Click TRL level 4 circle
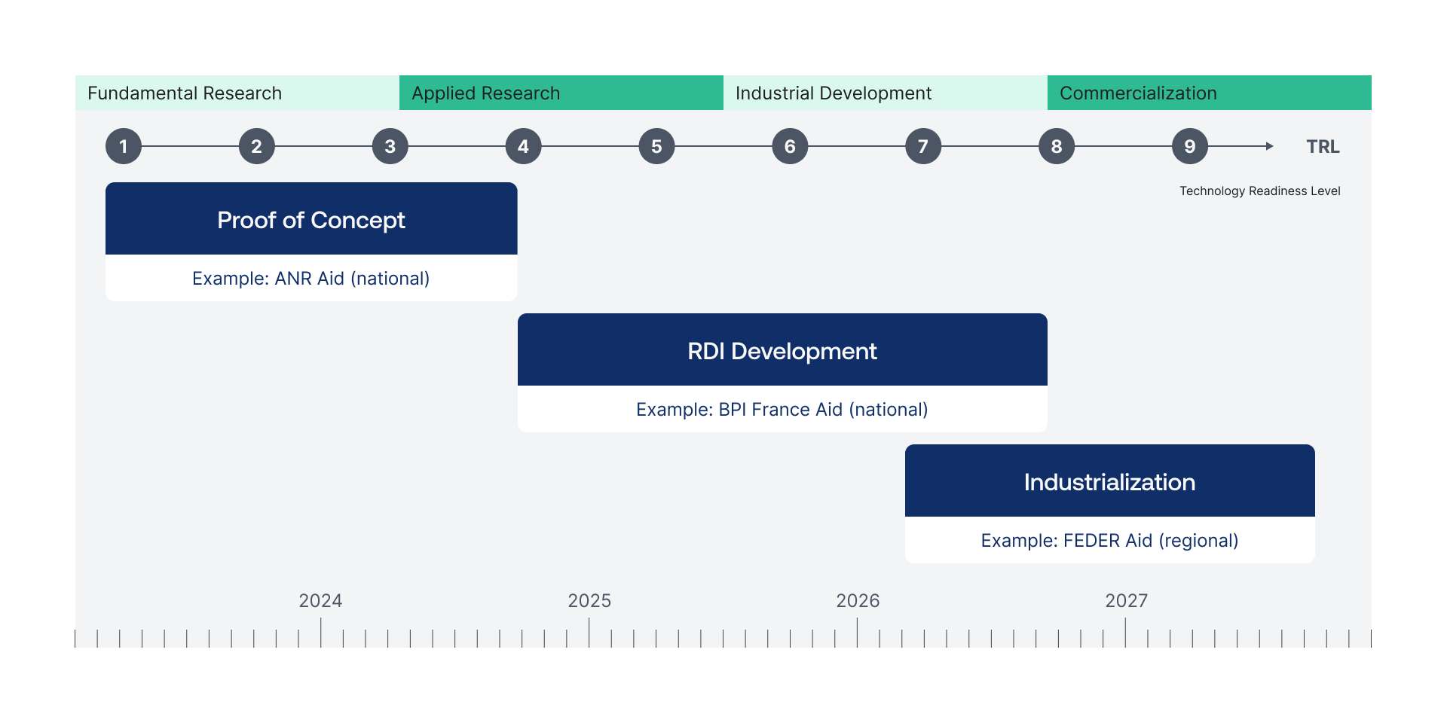Viewport: 1447px width, 723px height. click(x=524, y=146)
